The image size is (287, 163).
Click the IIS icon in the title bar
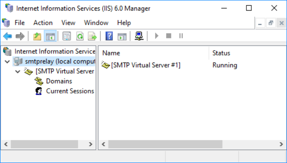(x=9, y=8)
